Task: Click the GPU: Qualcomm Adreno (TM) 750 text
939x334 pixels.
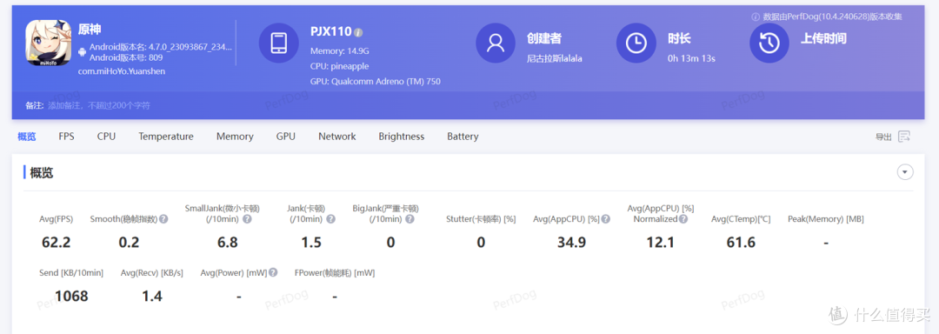Action: pos(376,82)
